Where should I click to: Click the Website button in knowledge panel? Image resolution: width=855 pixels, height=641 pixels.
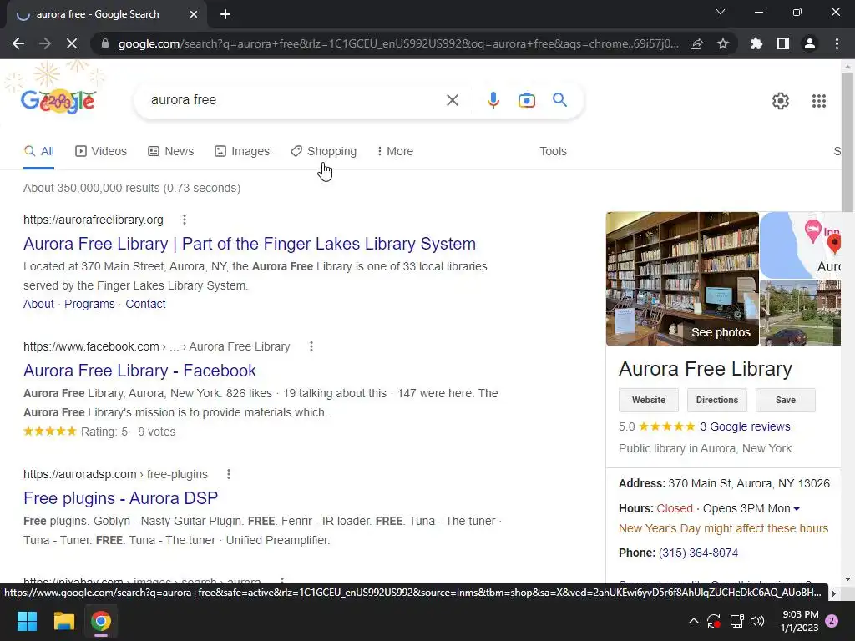coord(648,400)
